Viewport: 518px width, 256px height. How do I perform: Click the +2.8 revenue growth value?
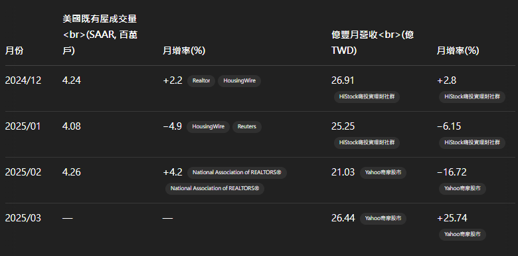(447, 80)
